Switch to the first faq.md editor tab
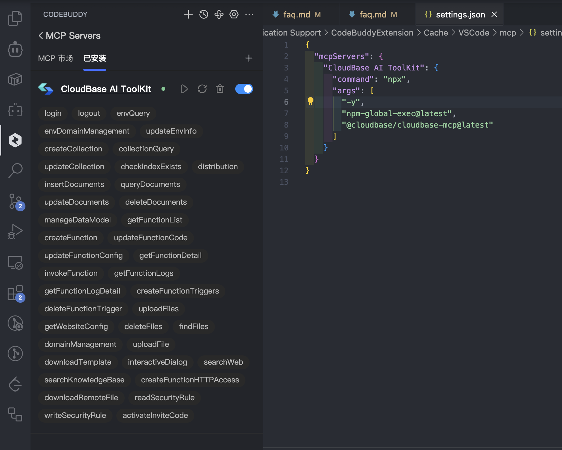 [297, 15]
